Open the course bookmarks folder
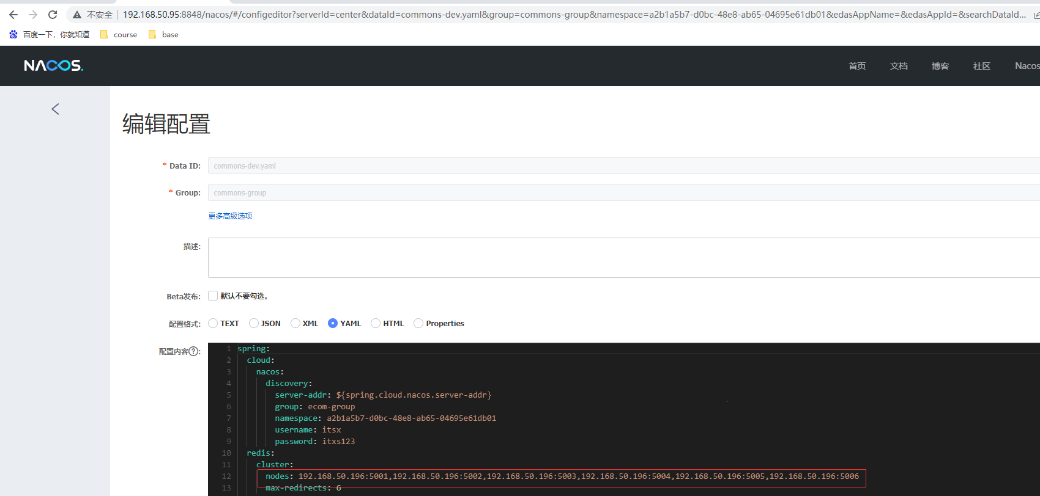This screenshot has width=1040, height=496. tap(119, 35)
